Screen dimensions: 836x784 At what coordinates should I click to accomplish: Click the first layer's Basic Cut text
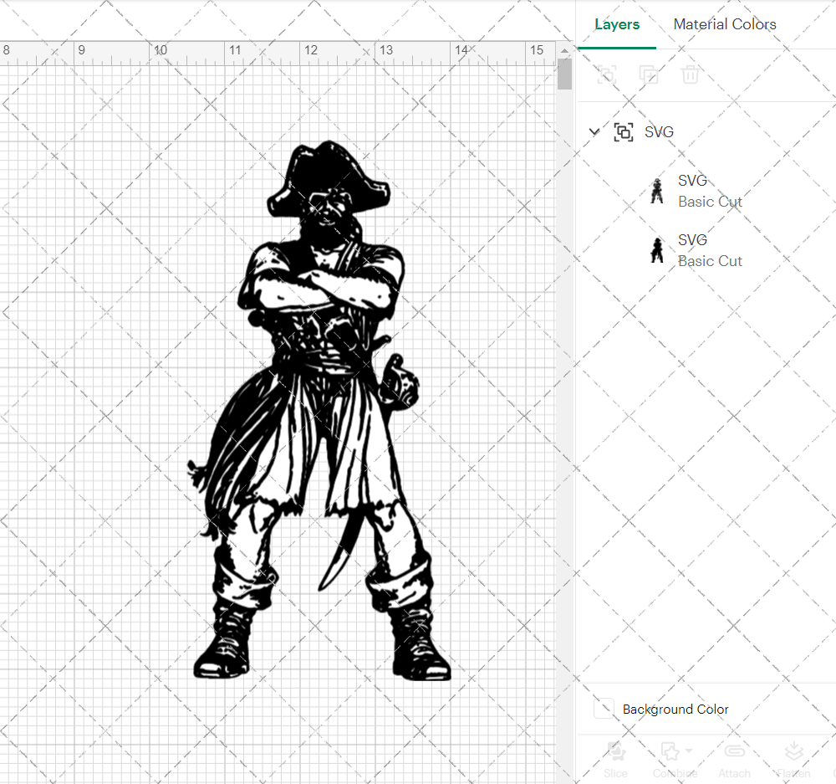click(710, 202)
